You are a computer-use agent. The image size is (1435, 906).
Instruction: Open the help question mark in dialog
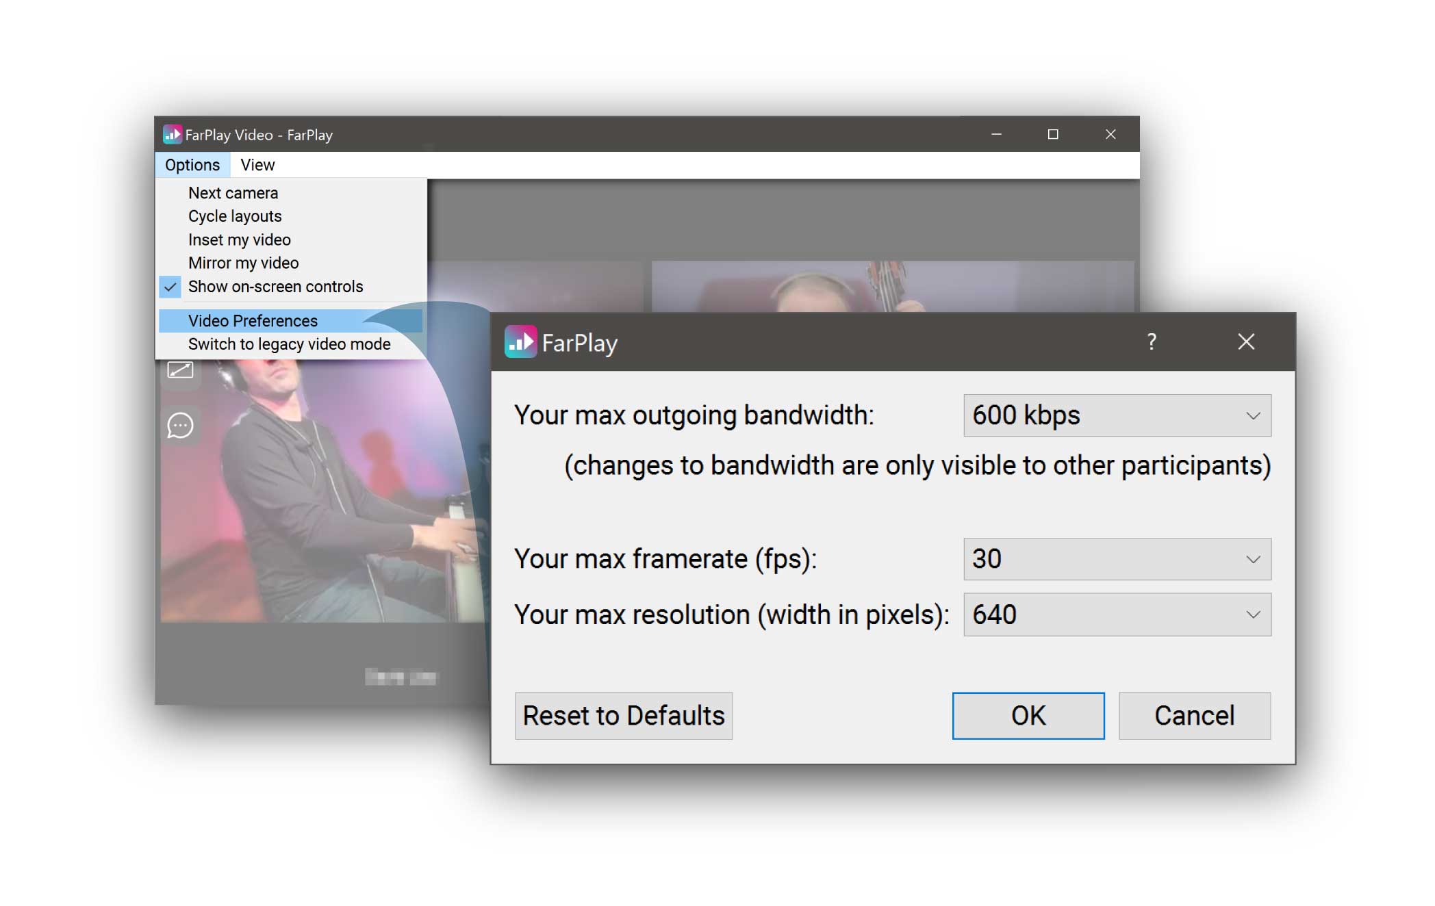coord(1152,341)
